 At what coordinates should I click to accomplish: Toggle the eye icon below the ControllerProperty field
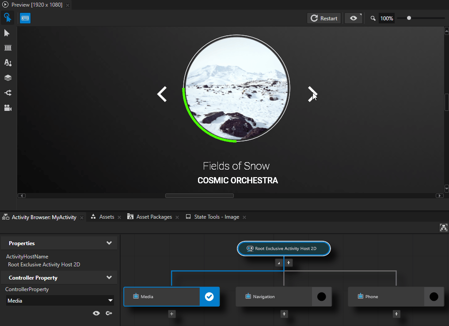pos(96,313)
